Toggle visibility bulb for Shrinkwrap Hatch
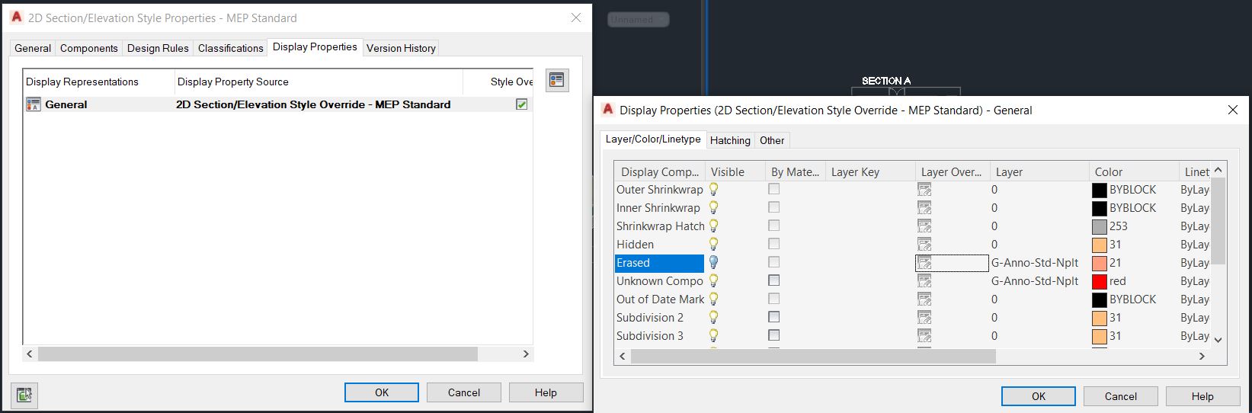The height and width of the screenshot is (413, 1252). (x=714, y=226)
